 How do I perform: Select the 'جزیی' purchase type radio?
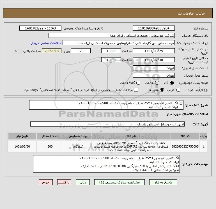tap(178, 90)
